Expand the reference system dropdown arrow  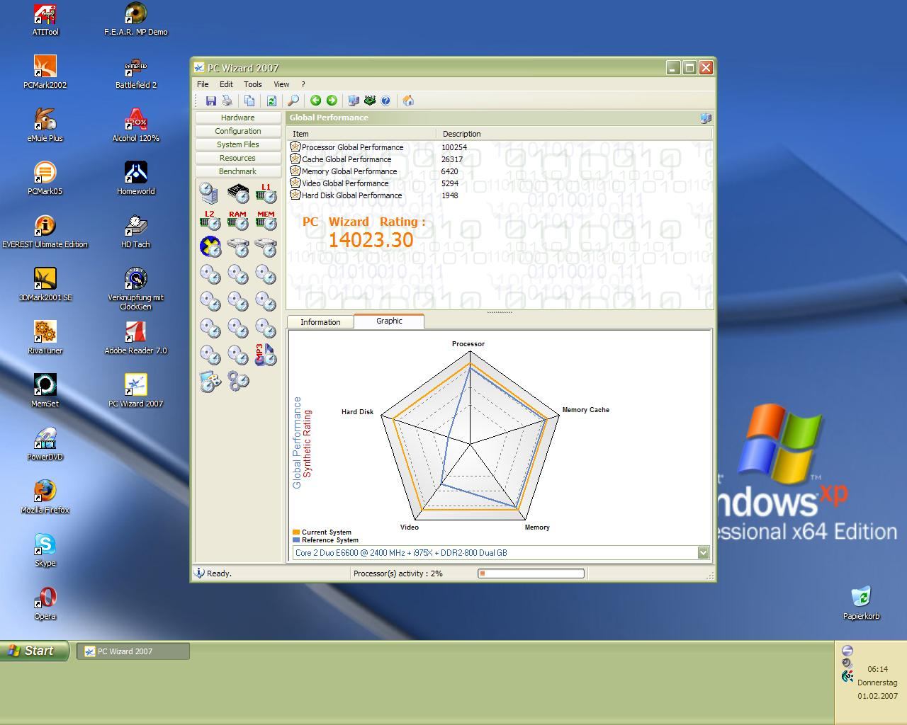(703, 553)
